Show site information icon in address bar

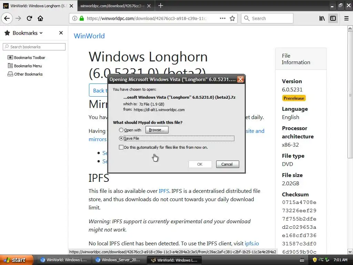click(x=75, y=18)
